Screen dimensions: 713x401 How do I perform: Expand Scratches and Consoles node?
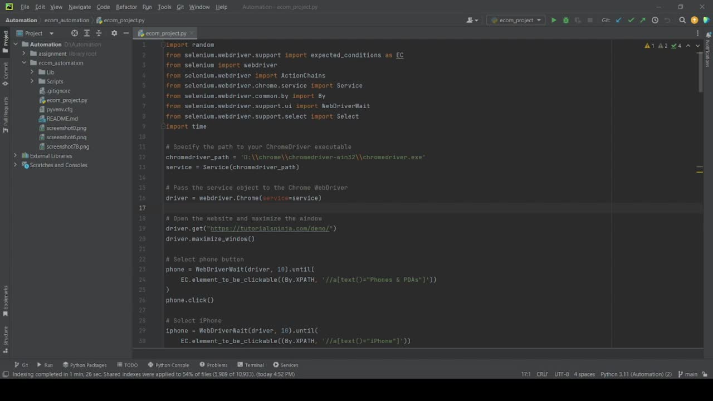[x=16, y=165]
